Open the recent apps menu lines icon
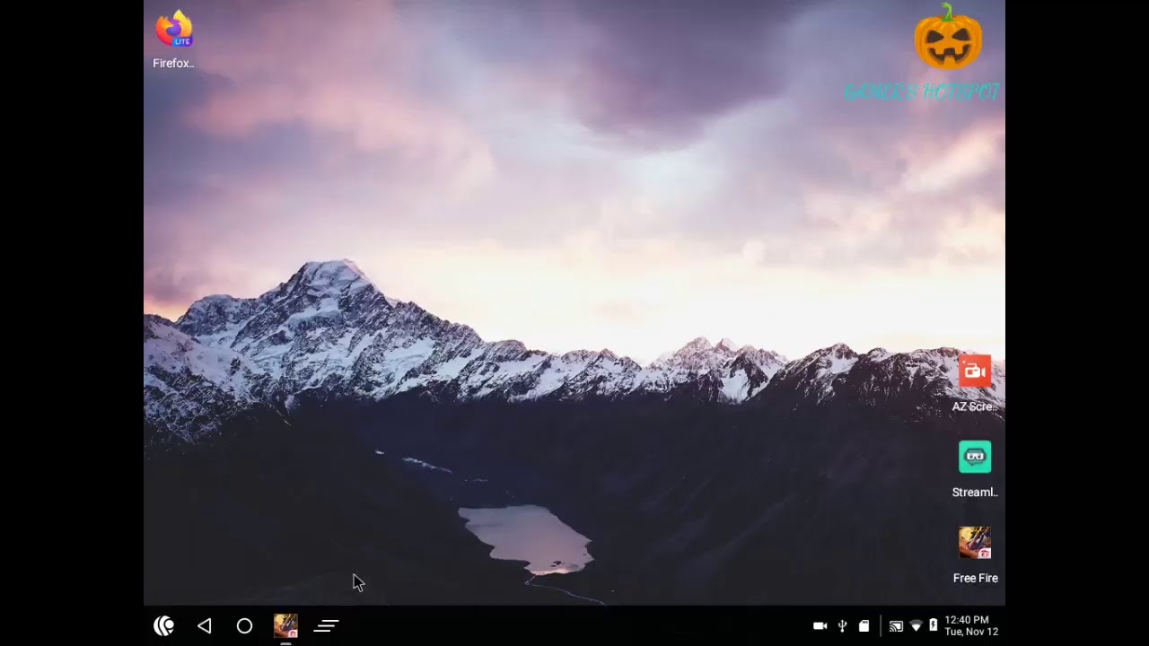This screenshot has width=1149, height=646. click(x=326, y=626)
